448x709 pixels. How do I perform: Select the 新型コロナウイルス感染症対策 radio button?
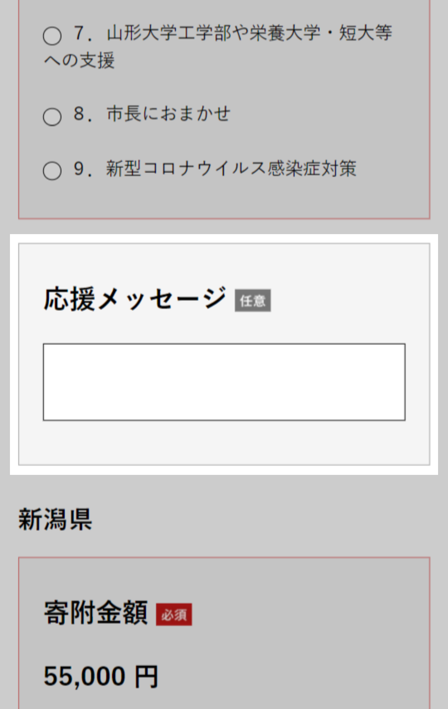pyautogui.click(x=52, y=171)
